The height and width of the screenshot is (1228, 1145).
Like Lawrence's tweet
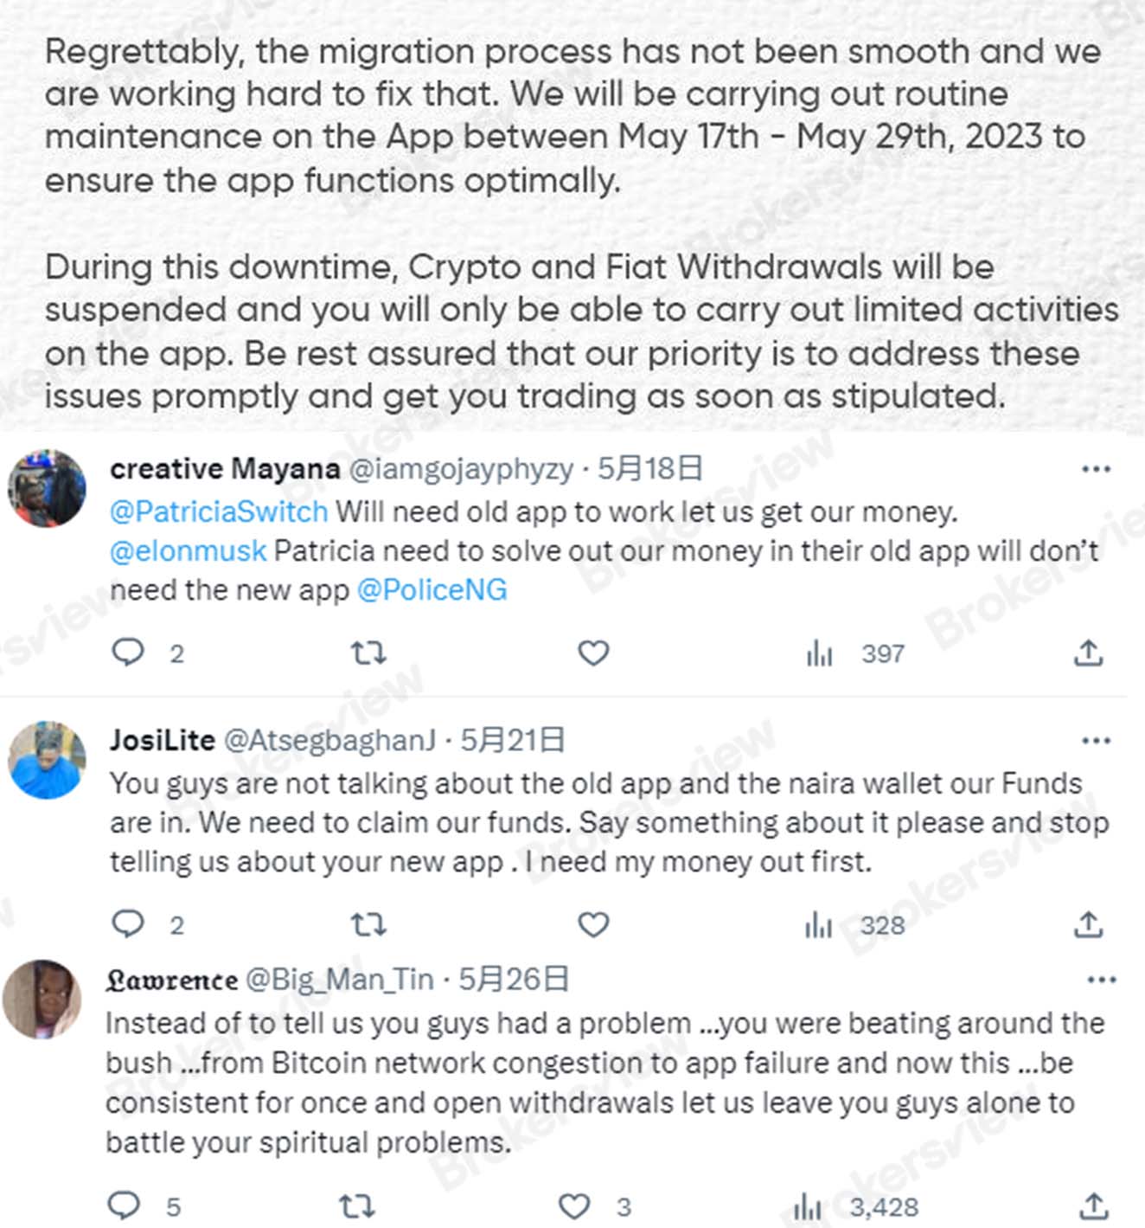pyautogui.click(x=572, y=1203)
